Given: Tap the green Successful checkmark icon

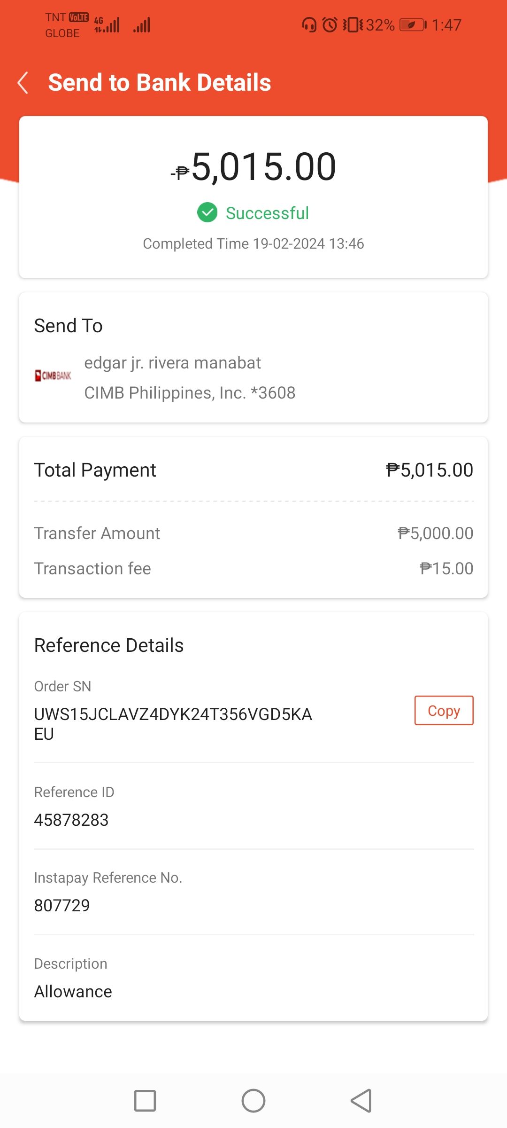Looking at the screenshot, I should pyautogui.click(x=207, y=212).
